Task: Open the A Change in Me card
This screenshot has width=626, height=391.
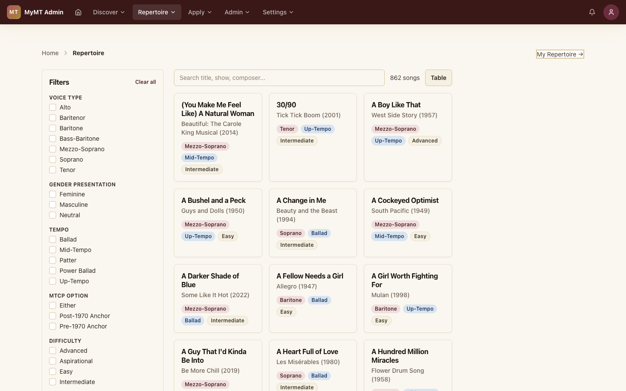Action: click(313, 223)
